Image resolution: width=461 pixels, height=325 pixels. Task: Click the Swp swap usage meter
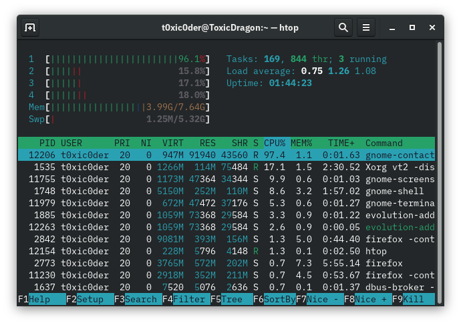(119, 119)
